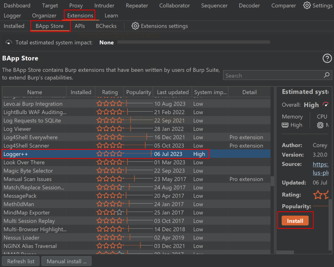Click the BApp Store help icon

pyautogui.click(x=327, y=58)
